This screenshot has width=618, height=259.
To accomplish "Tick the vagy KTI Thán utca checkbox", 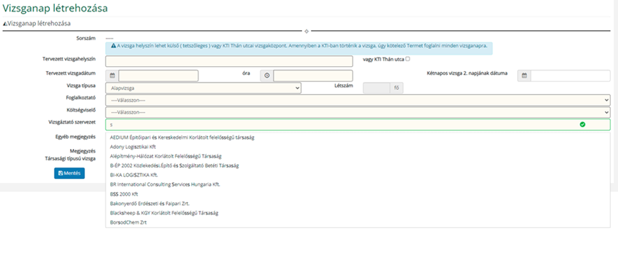I will tap(407, 59).
